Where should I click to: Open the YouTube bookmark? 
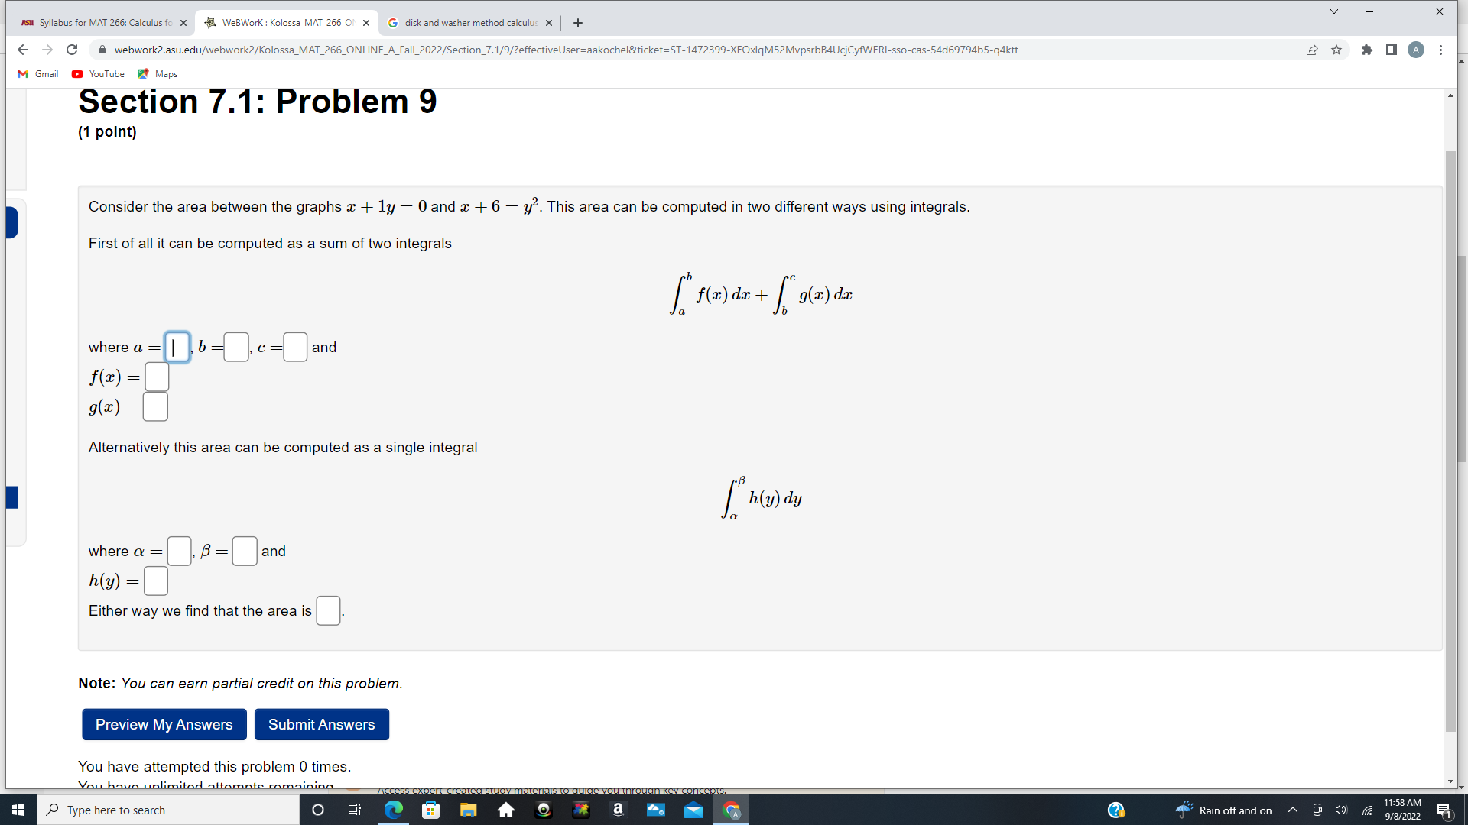[98, 73]
